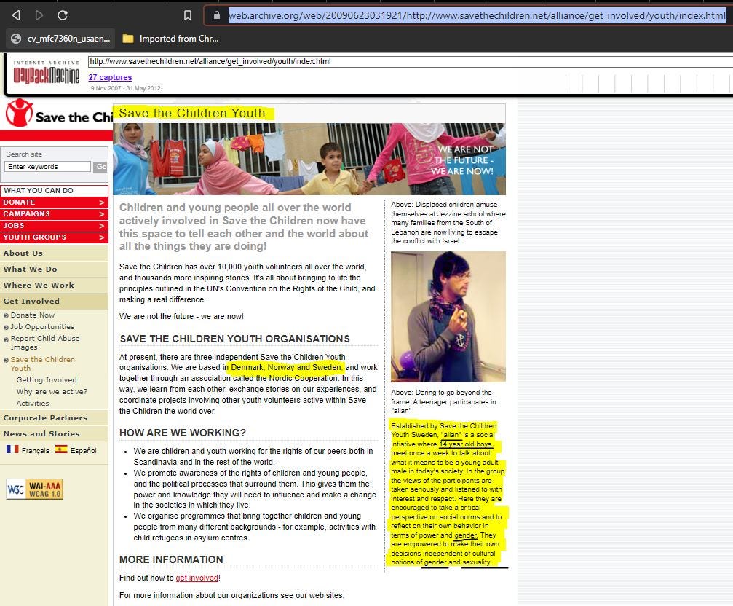Click the highlighted Denmark, Norway and Sweden text
733x606 pixels.
pyautogui.click(x=287, y=368)
